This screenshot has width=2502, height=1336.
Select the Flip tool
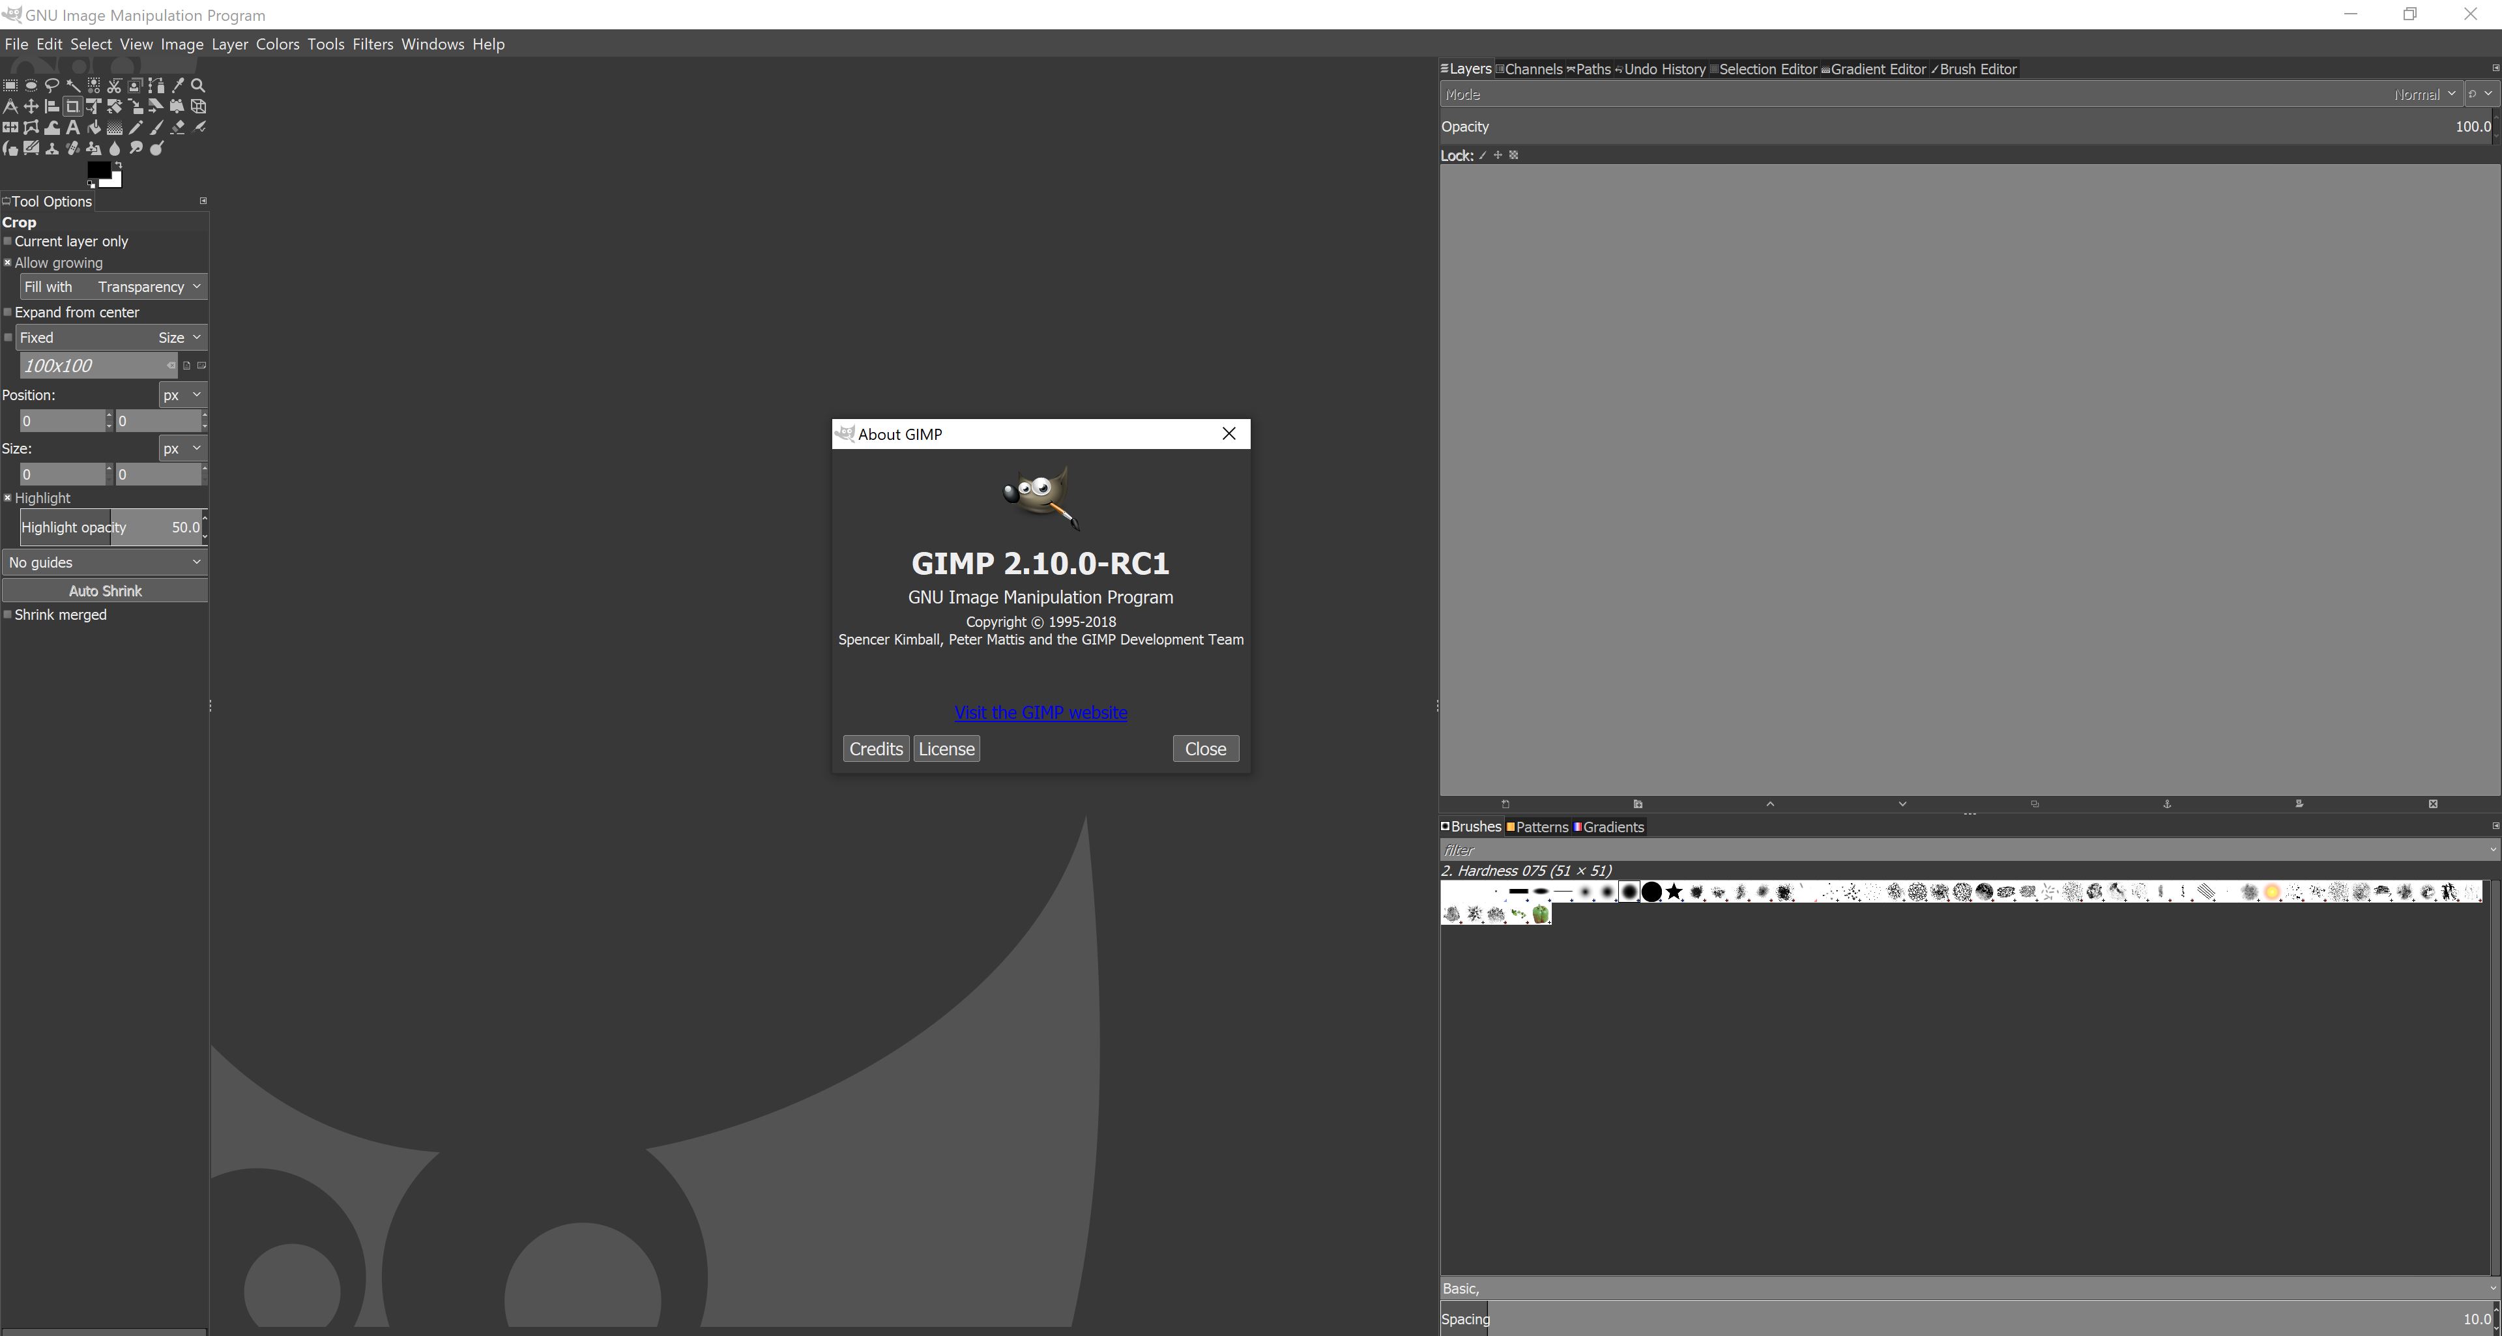[x=10, y=127]
